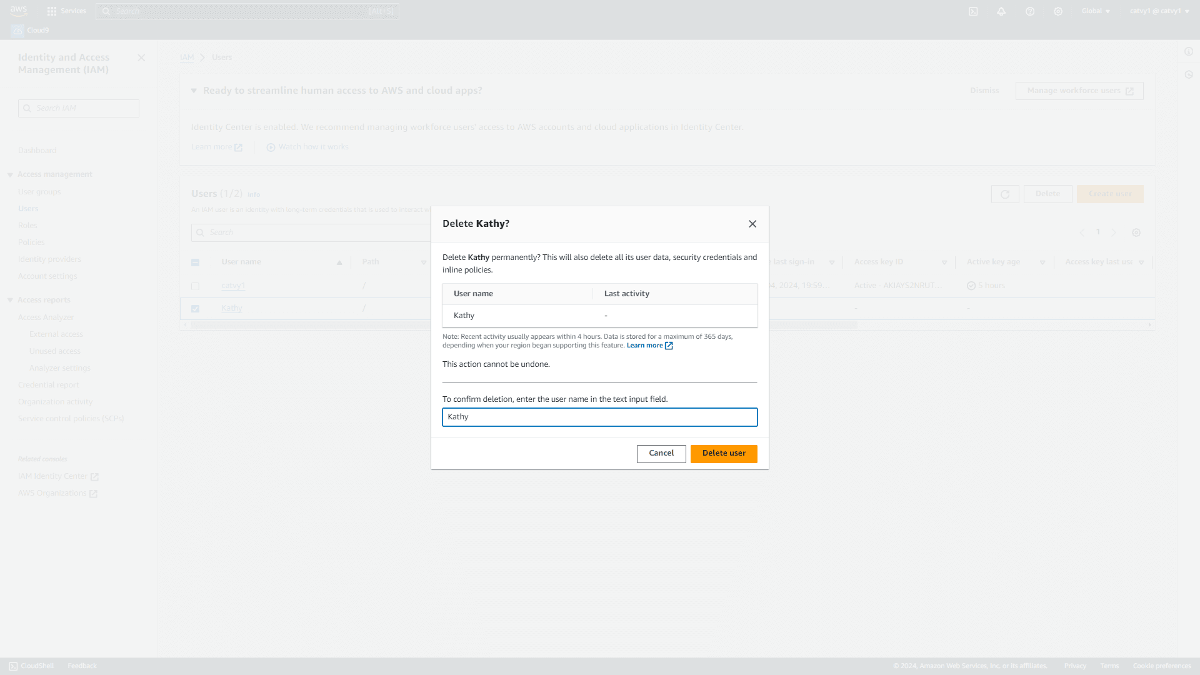Click Create user button
This screenshot has width=1200, height=675.
click(x=1110, y=194)
